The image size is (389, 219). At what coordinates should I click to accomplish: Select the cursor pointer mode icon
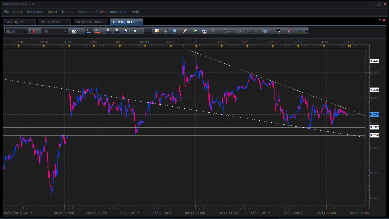pyautogui.click(x=126, y=31)
